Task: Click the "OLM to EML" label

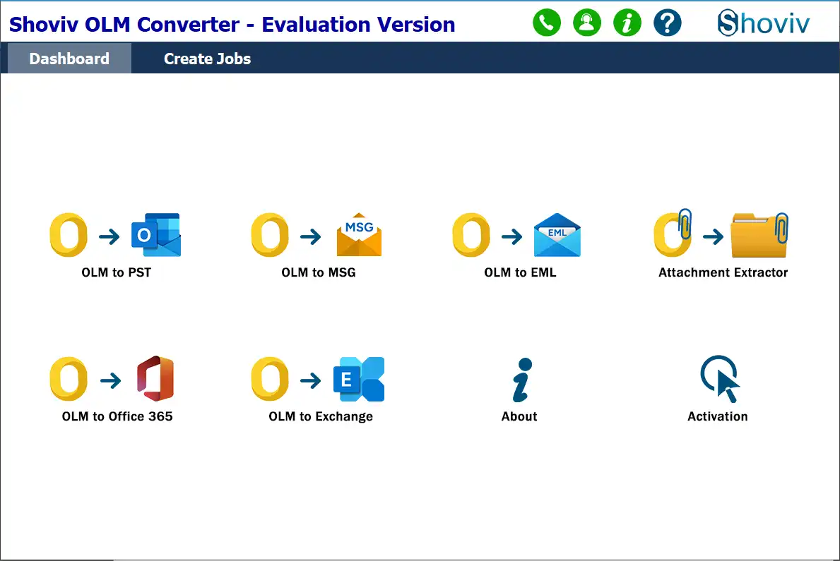Action: (520, 272)
